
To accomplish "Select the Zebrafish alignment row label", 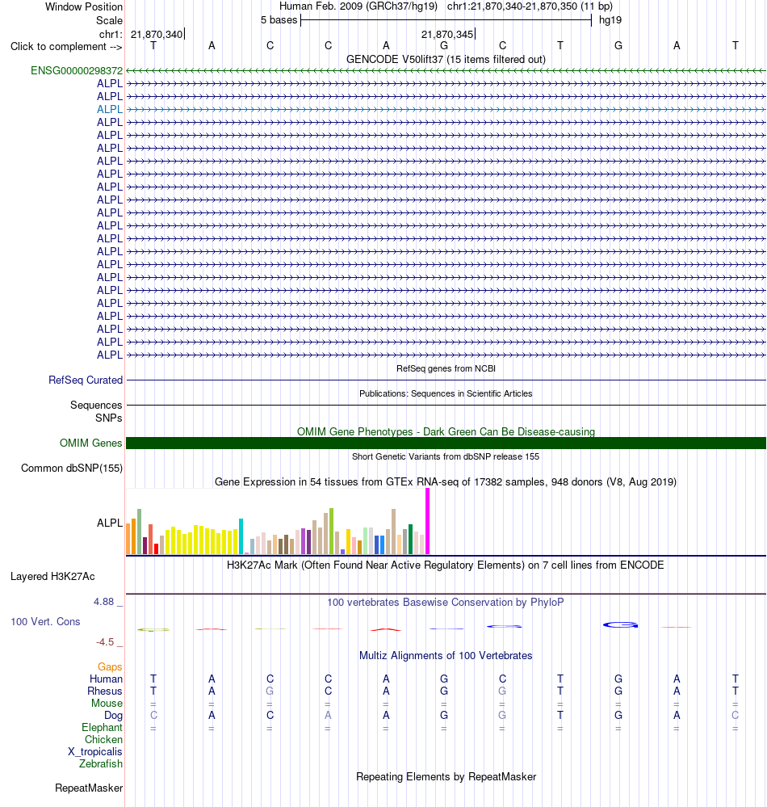I will [x=101, y=763].
